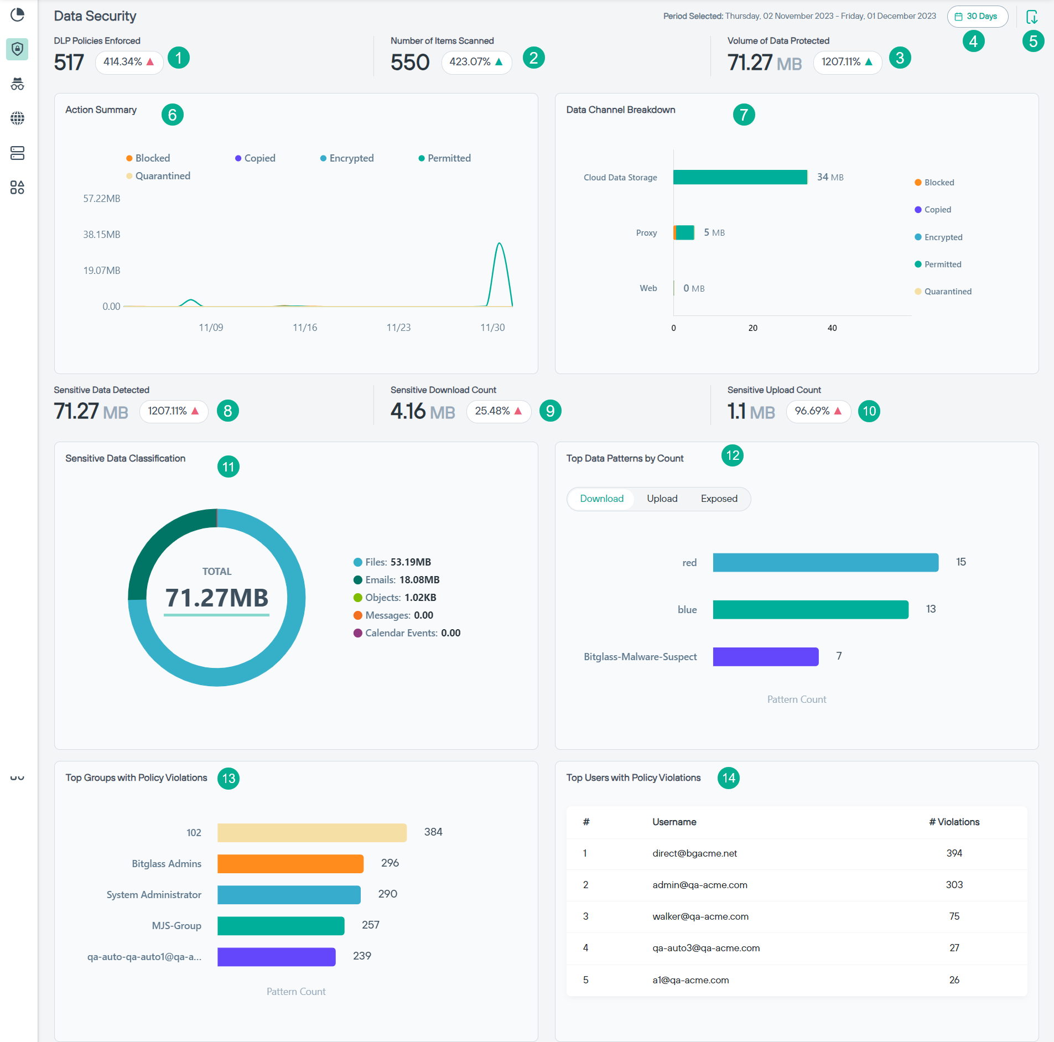Toggle Encrypted series in Action Summary legend
This screenshot has height=1042, width=1054.
[347, 158]
